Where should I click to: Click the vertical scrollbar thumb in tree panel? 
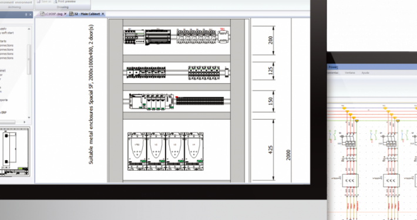29,59
